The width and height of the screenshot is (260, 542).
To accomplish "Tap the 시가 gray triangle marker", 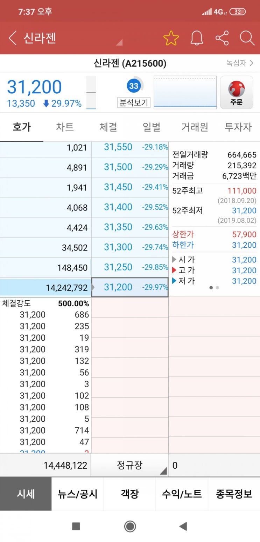I will (174, 260).
